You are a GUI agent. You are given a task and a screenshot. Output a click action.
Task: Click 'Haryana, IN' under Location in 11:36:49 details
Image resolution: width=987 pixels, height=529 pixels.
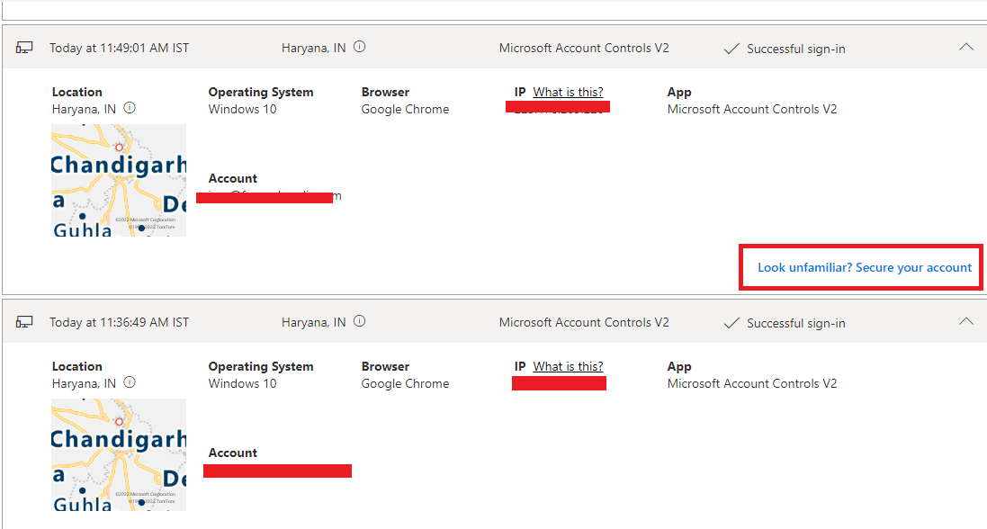coord(84,383)
